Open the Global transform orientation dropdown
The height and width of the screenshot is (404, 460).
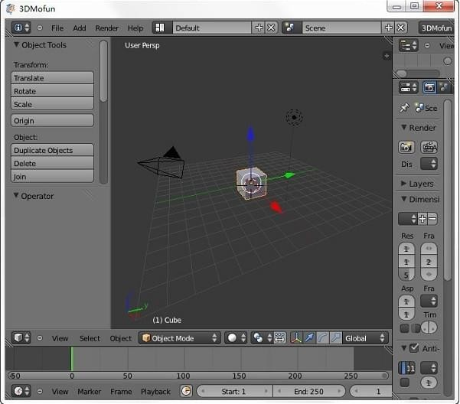click(365, 337)
